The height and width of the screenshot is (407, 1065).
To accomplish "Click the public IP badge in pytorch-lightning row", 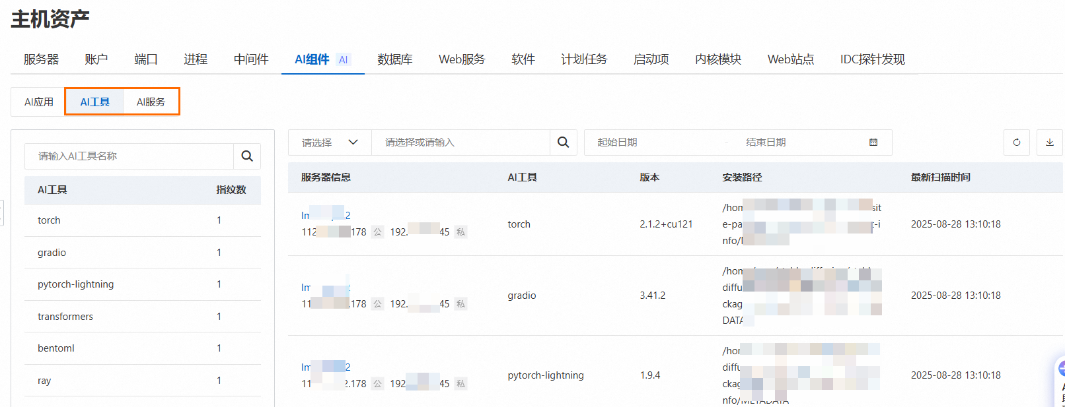I will (x=377, y=384).
